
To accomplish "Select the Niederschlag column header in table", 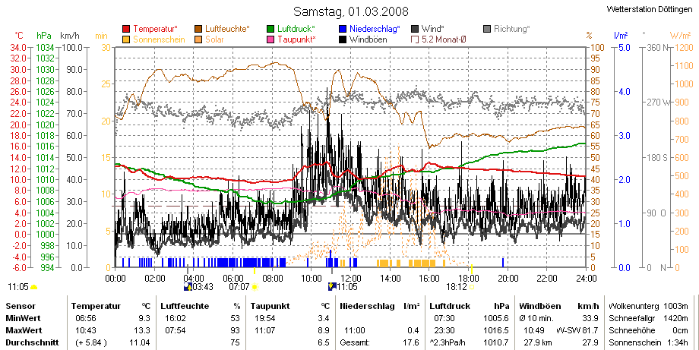I will [x=367, y=307].
